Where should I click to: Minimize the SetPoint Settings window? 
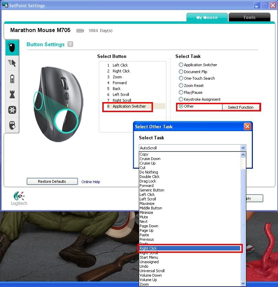[x=257, y=6]
